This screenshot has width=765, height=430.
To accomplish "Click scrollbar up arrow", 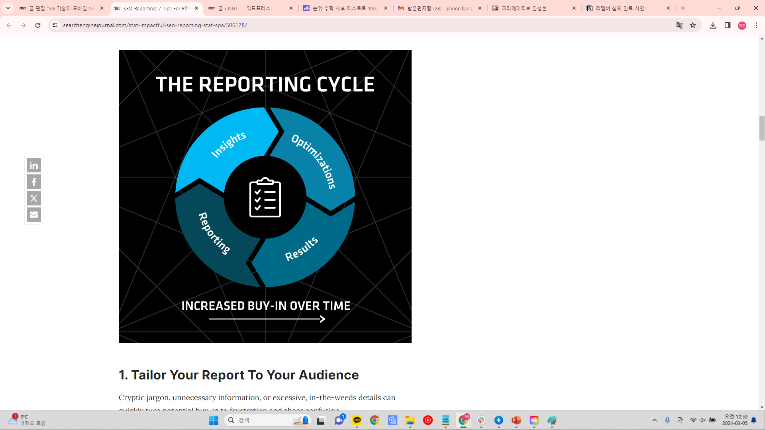I will (x=762, y=39).
